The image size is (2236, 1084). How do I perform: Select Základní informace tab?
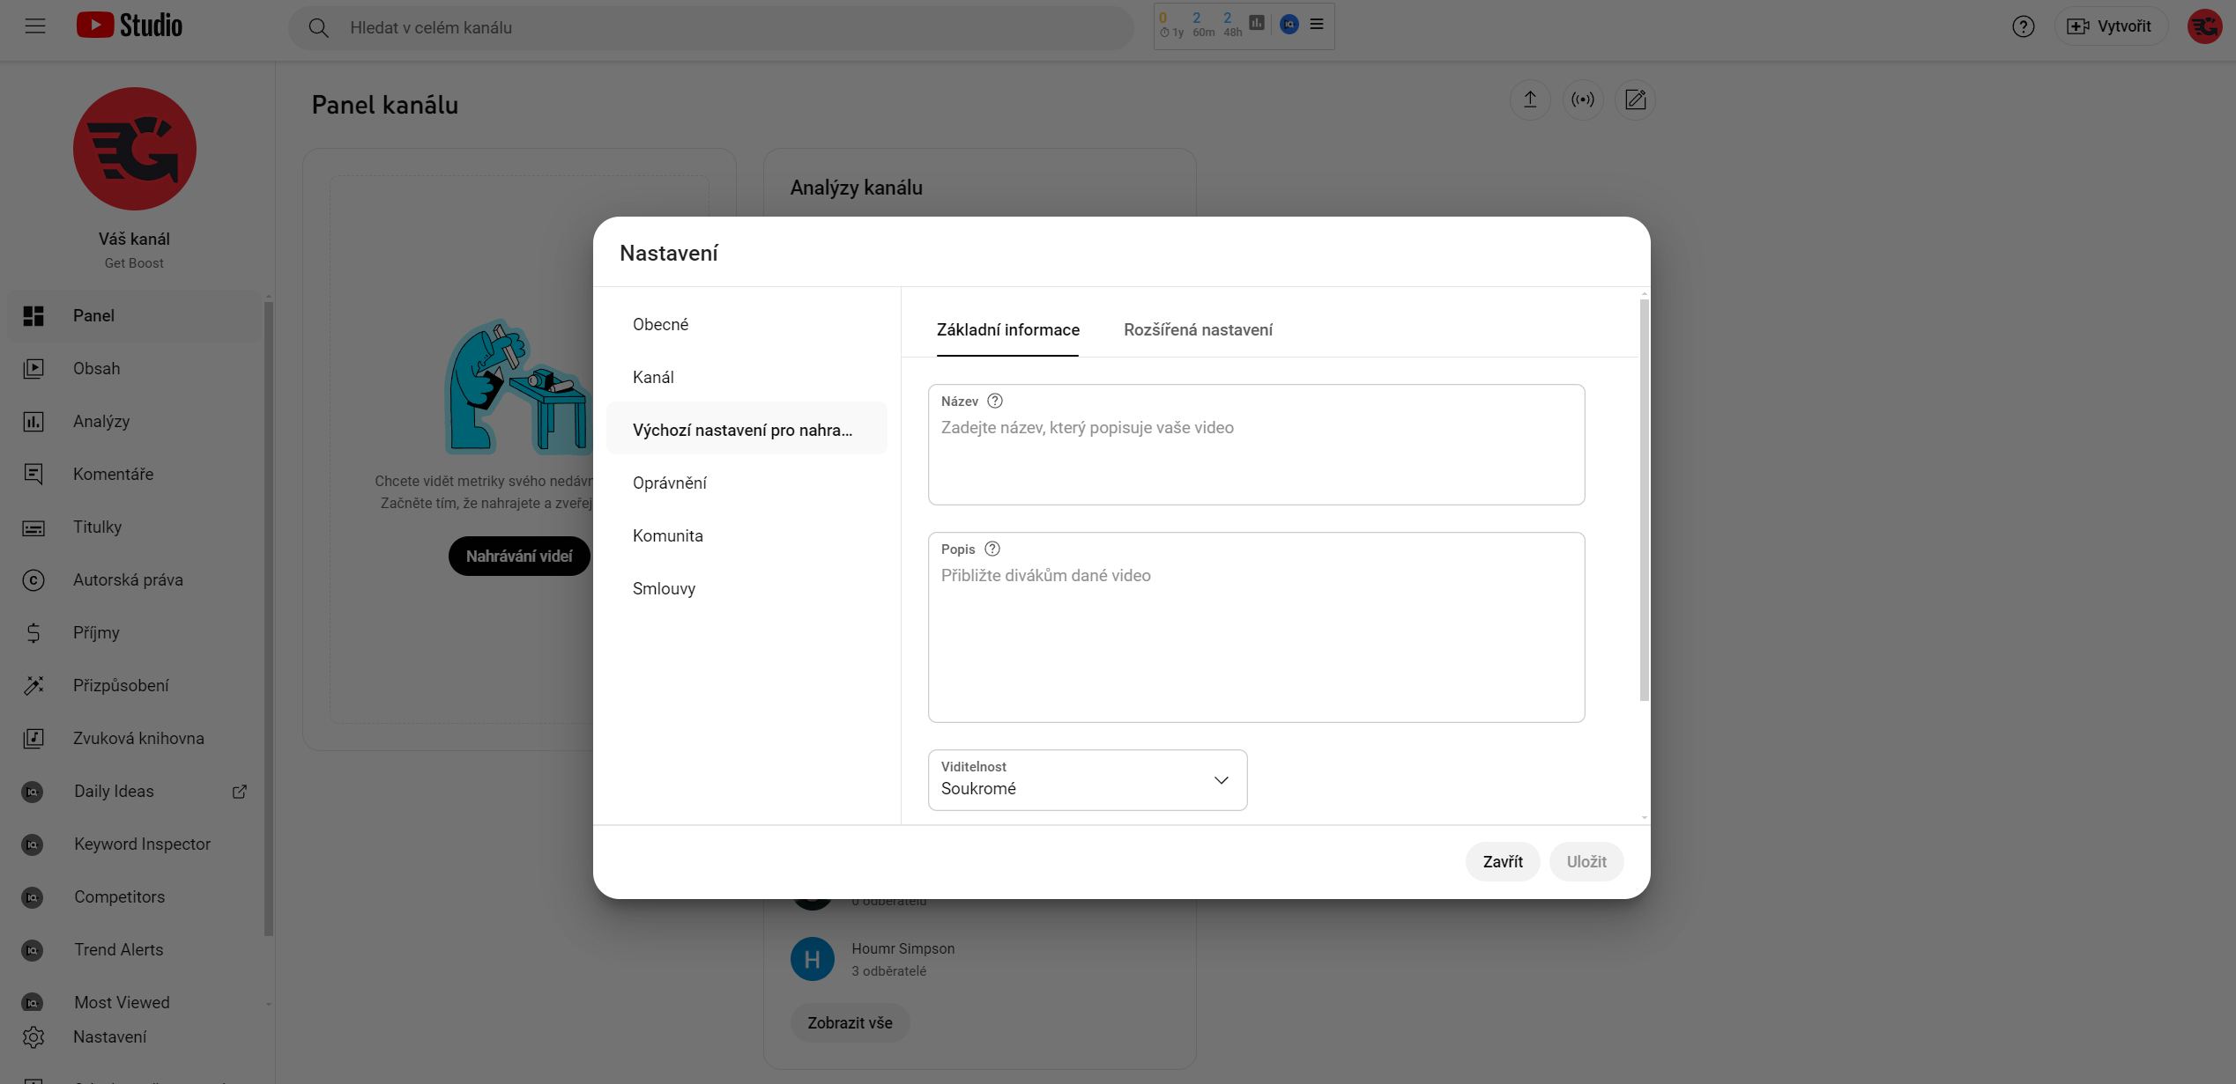[x=1007, y=330]
